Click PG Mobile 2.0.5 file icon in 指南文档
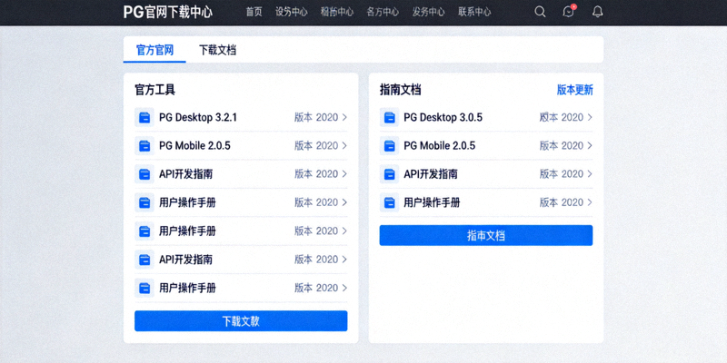 pos(390,146)
